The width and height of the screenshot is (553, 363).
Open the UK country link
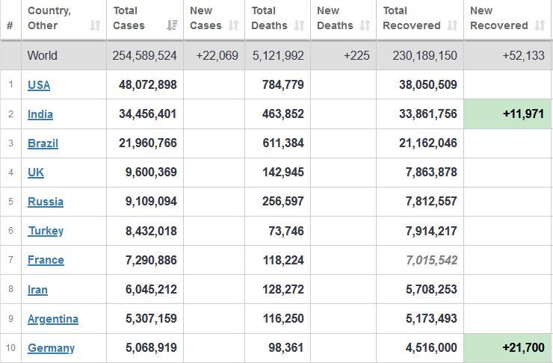click(x=36, y=173)
